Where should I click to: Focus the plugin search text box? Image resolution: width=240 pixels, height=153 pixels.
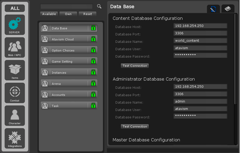66,6
